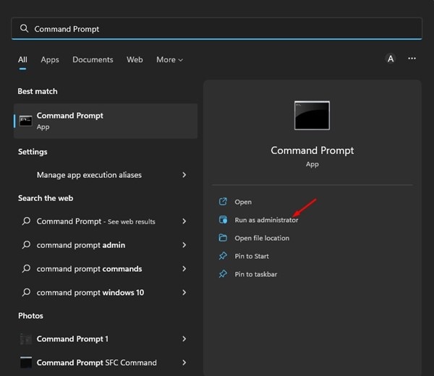Click the Open file location folder icon
Viewport: 434px width, 376px height.
click(x=223, y=238)
